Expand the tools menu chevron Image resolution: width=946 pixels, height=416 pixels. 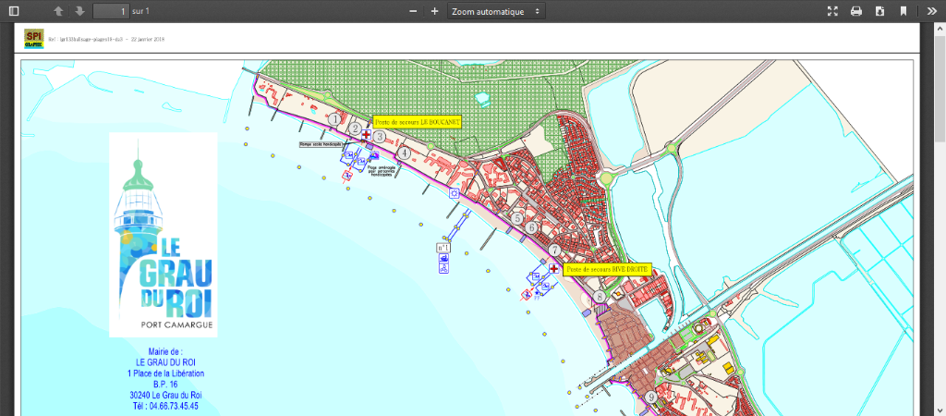(x=930, y=11)
